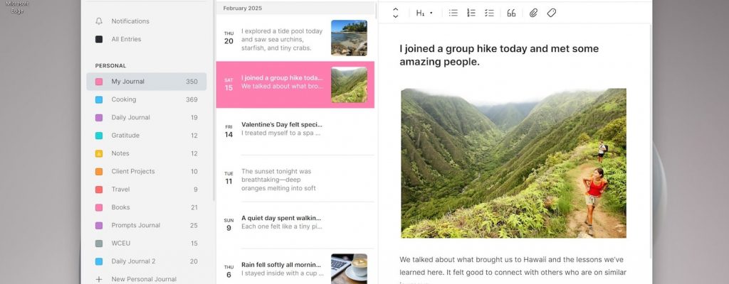This screenshot has height=284, width=729.
Task: Click the red Travel journal color swatch
Action: (99, 190)
